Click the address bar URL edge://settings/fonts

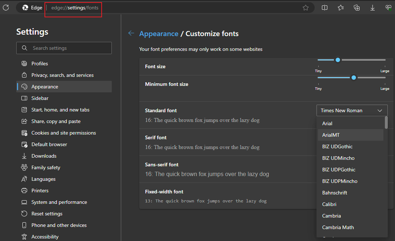[x=75, y=8]
